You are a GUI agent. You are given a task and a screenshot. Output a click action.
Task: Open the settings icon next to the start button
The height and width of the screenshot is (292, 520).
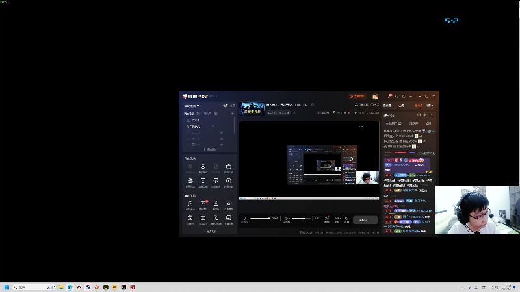(347, 219)
